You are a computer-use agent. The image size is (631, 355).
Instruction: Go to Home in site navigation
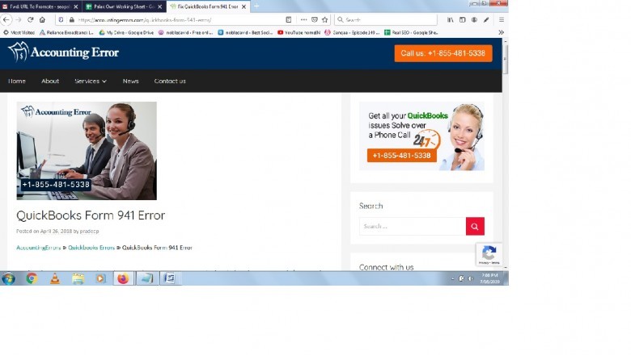[17, 81]
